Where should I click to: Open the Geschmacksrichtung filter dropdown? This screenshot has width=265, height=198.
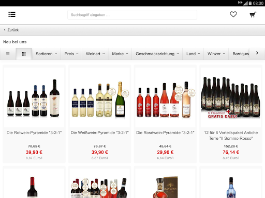coord(157,54)
